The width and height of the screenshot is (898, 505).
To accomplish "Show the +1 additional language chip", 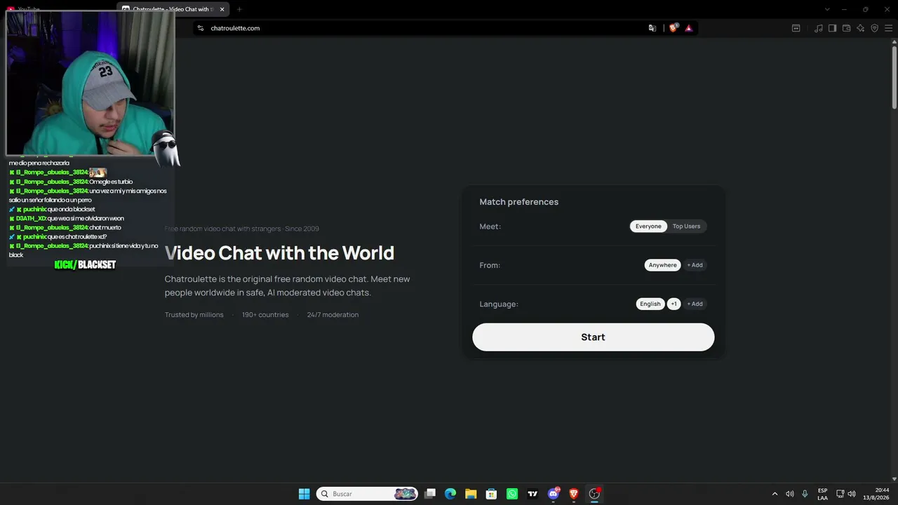I will [673, 304].
